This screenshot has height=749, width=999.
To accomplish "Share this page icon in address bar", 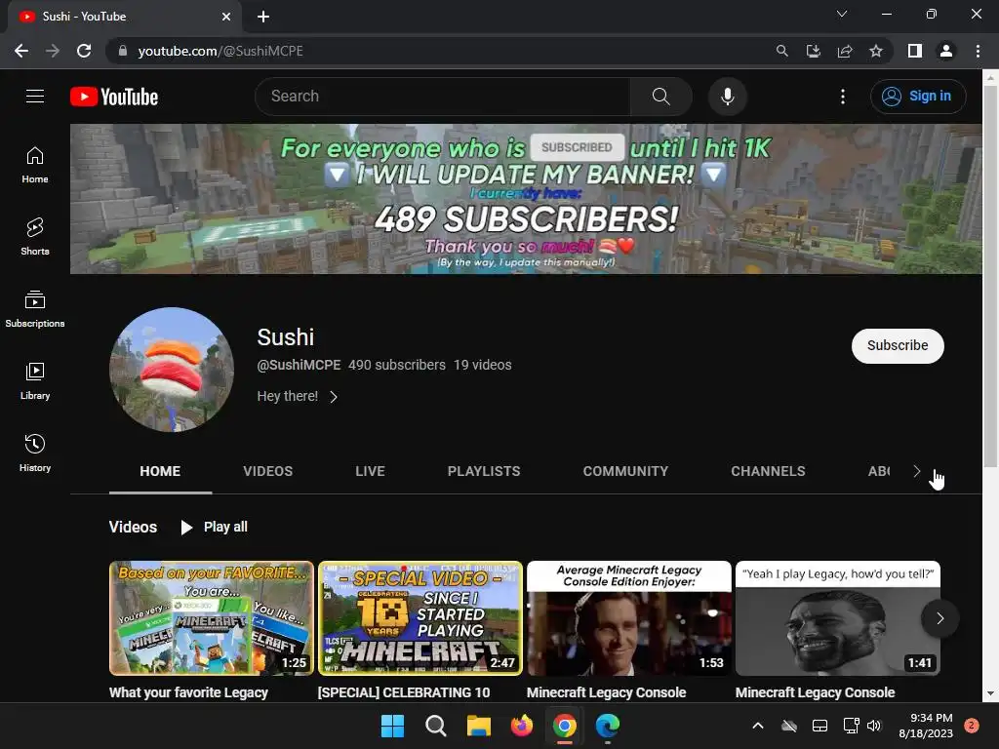I will coord(845,51).
